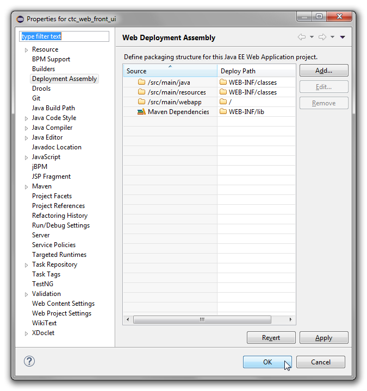Select the /src/main/webapp source folder icon
The width and height of the screenshot is (367, 391).
[141, 102]
